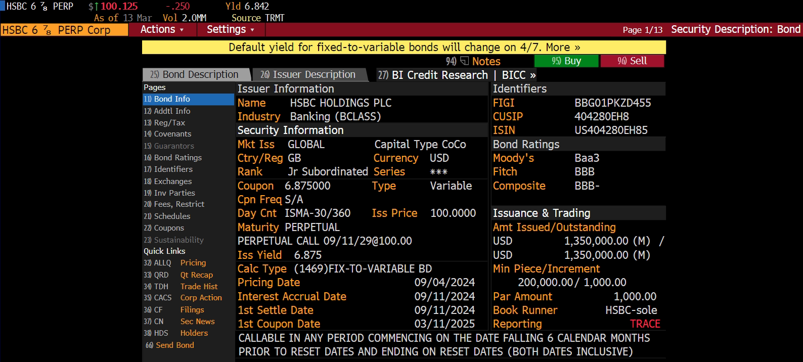Click the Amt Issued/Outstanding label

tap(554, 227)
